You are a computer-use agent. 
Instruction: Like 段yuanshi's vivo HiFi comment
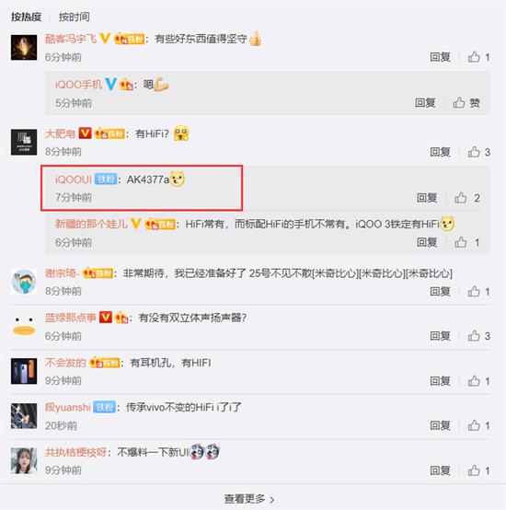(x=478, y=425)
